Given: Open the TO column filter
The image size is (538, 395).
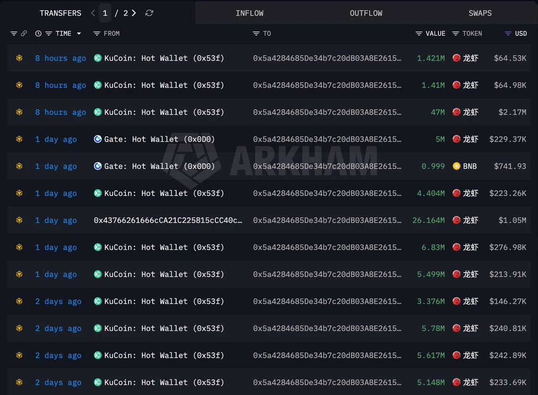Looking at the screenshot, I should [256, 34].
